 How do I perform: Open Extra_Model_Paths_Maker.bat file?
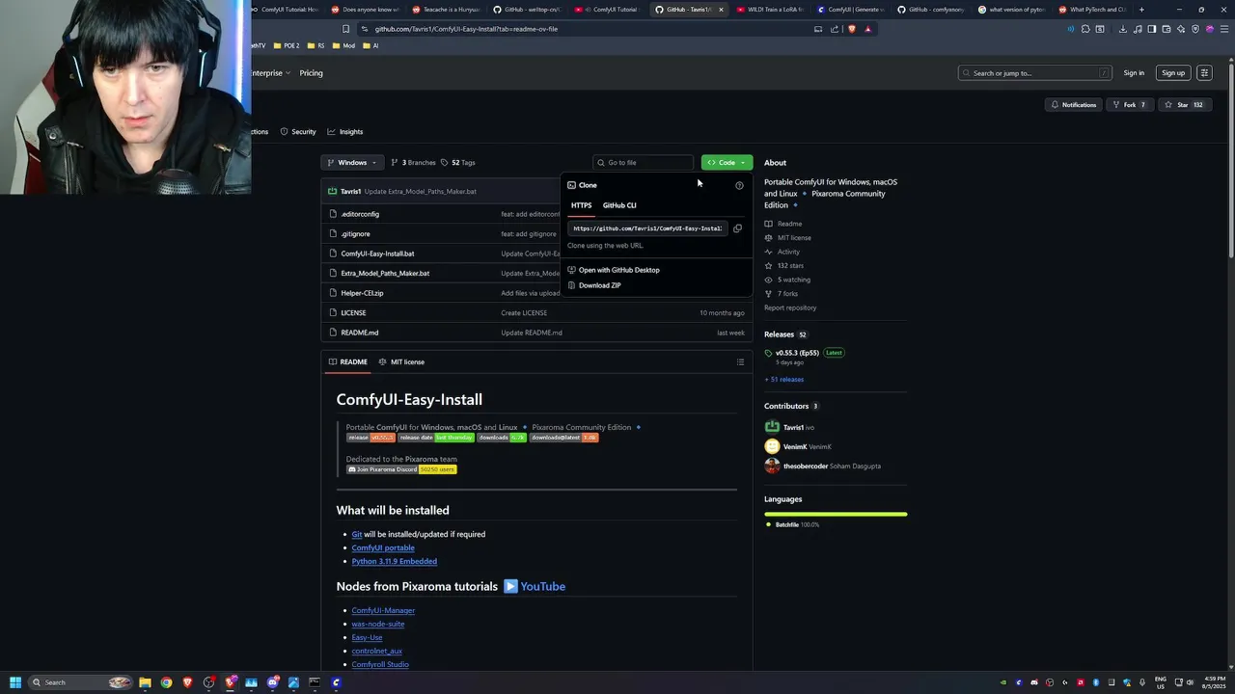[385, 273]
